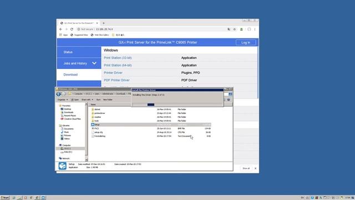
Task: Open a new Chrome tab
Action: (x=104, y=23)
